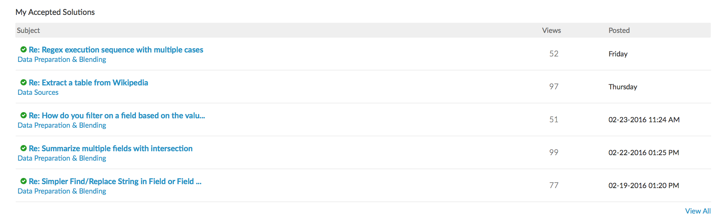Visit the Data Sources board link
The image size is (719, 221).
click(38, 92)
